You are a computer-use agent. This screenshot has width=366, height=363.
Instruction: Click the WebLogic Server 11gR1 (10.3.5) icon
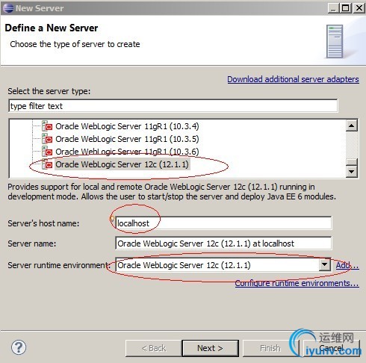pos(47,139)
